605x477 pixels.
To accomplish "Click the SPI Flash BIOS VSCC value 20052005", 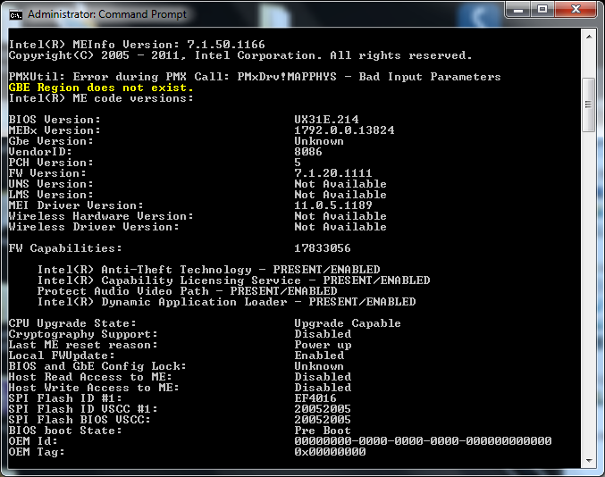I will (x=323, y=420).
